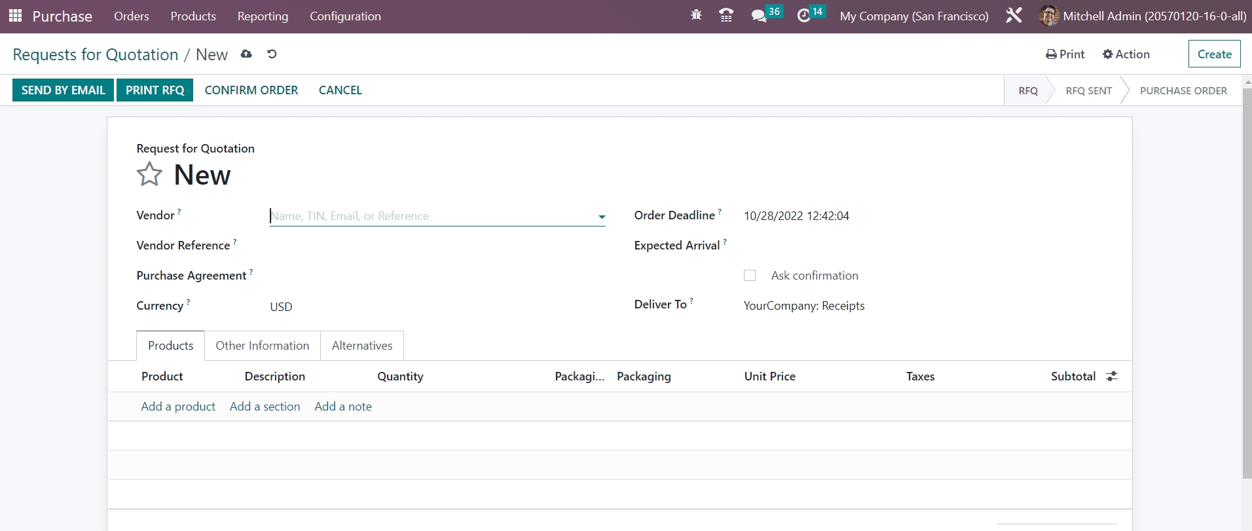Click the Add a product link
The width and height of the screenshot is (1252, 531).
coord(178,407)
